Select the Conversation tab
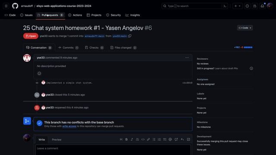The height and width of the screenshot is (155, 276). [39, 48]
